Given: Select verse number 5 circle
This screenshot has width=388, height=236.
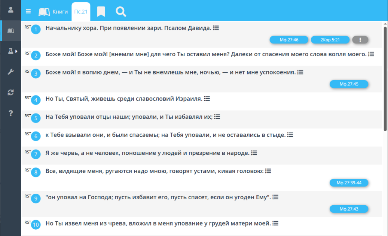Looking at the screenshot, I should pyautogui.click(x=36, y=118).
